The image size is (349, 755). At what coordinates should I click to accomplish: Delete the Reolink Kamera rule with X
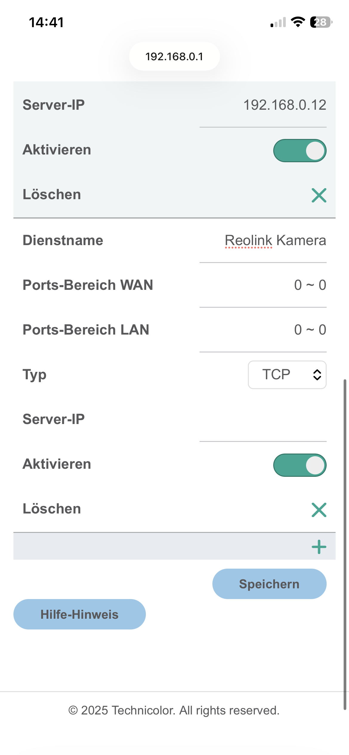319,510
